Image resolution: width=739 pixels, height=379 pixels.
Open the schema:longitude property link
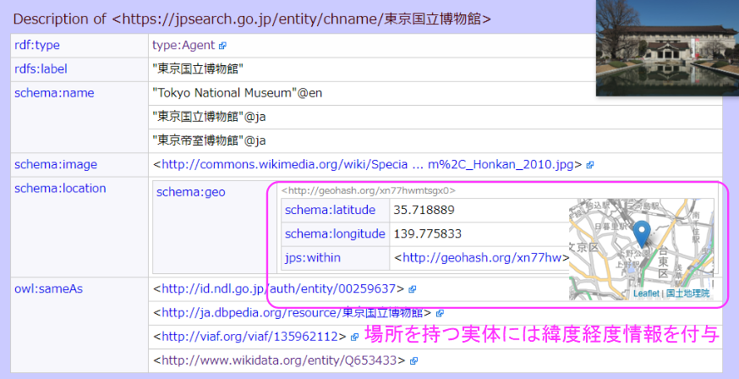pos(335,233)
